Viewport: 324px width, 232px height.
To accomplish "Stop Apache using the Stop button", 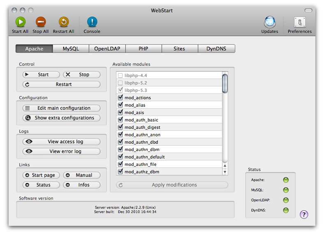I will tap(82, 74).
